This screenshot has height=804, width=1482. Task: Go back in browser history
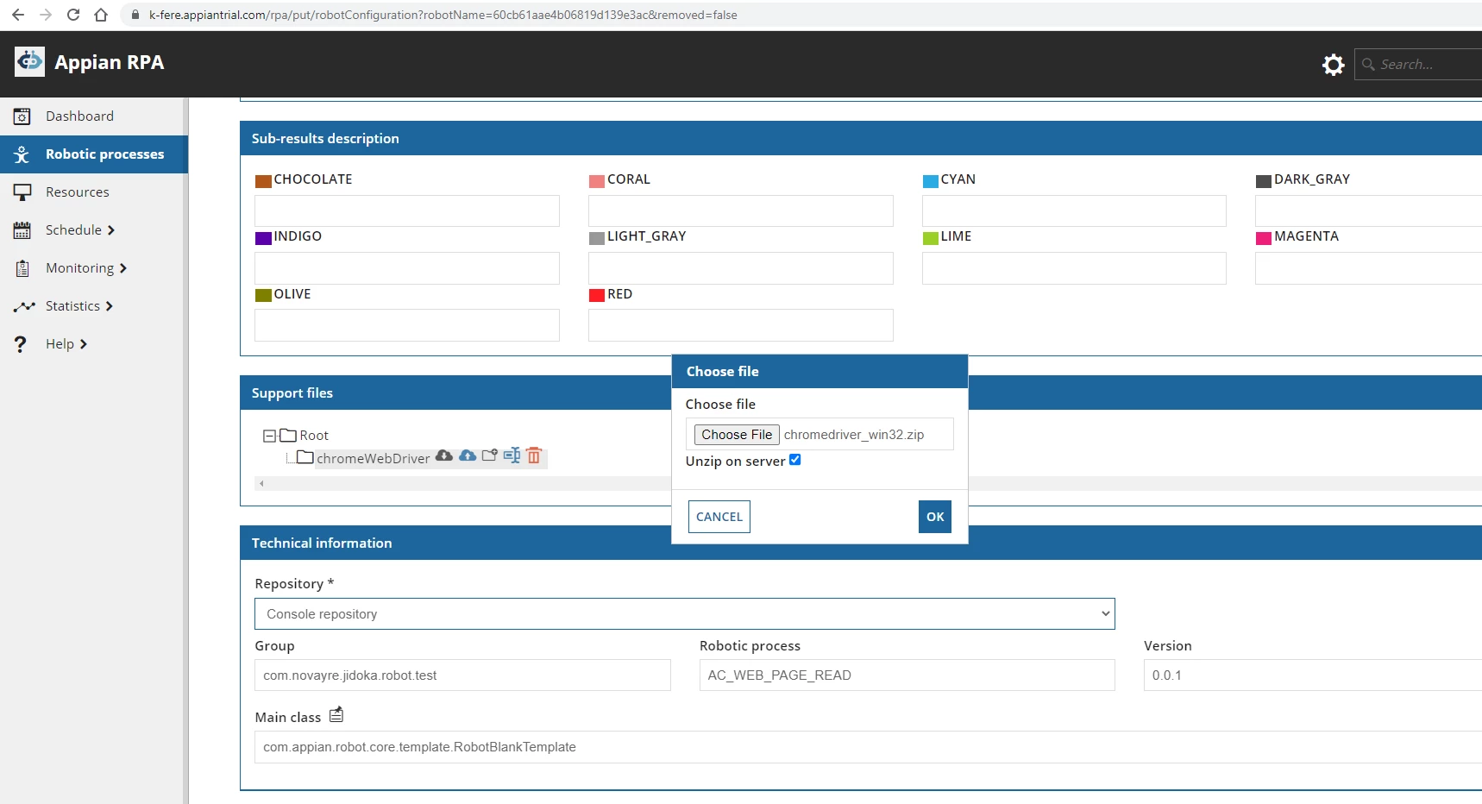click(x=18, y=15)
